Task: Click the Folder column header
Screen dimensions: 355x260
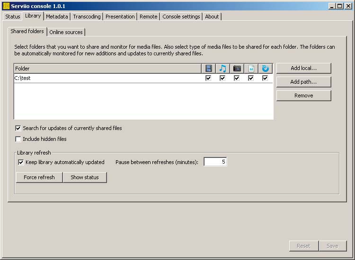Action: 107,69
